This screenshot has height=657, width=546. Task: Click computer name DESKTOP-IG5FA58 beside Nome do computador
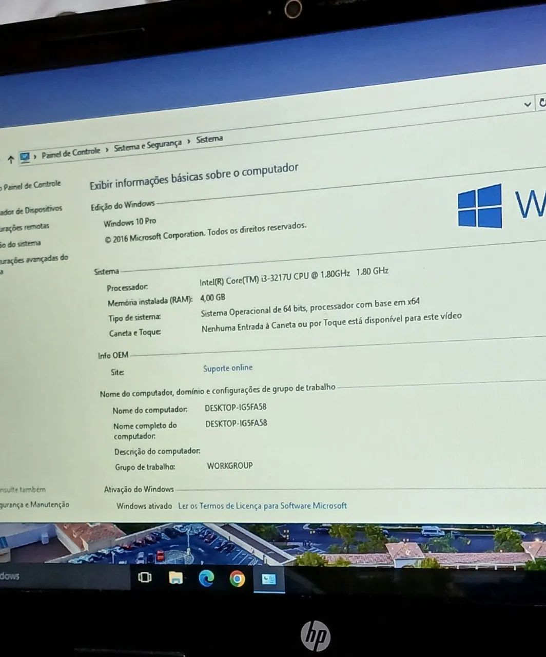click(236, 408)
